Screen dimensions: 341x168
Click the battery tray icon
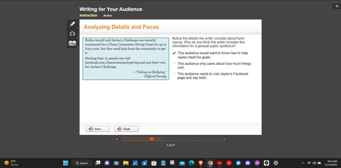(x=319, y=163)
